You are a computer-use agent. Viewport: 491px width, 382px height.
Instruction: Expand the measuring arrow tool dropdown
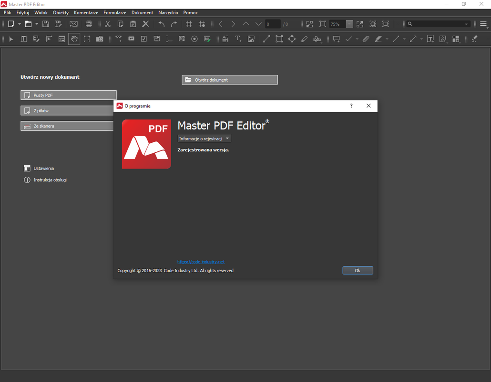421,39
